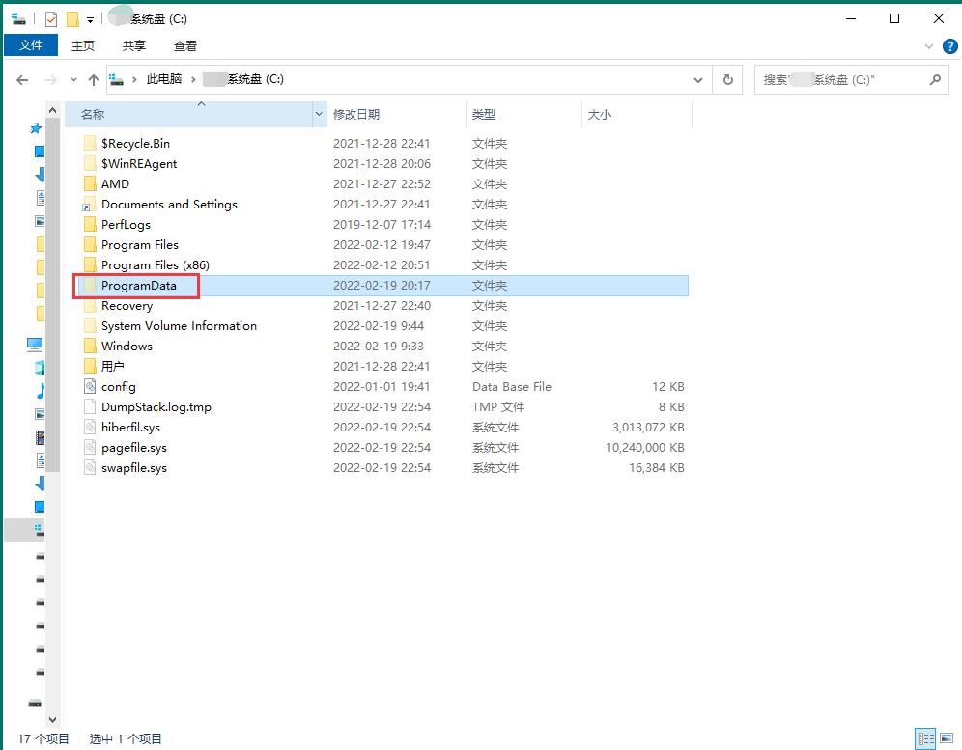Open the recent locations dropdown near navigation arrows
This screenshot has width=962, height=750.
(x=72, y=80)
